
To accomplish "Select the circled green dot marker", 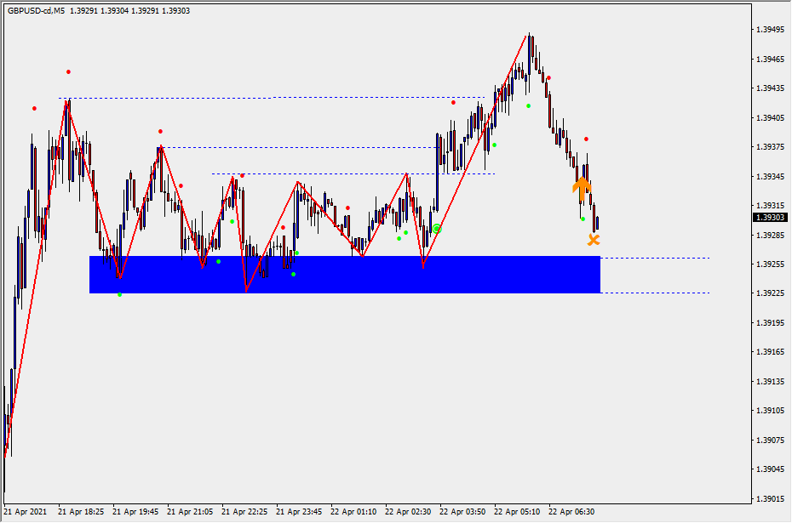I will click(x=437, y=229).
